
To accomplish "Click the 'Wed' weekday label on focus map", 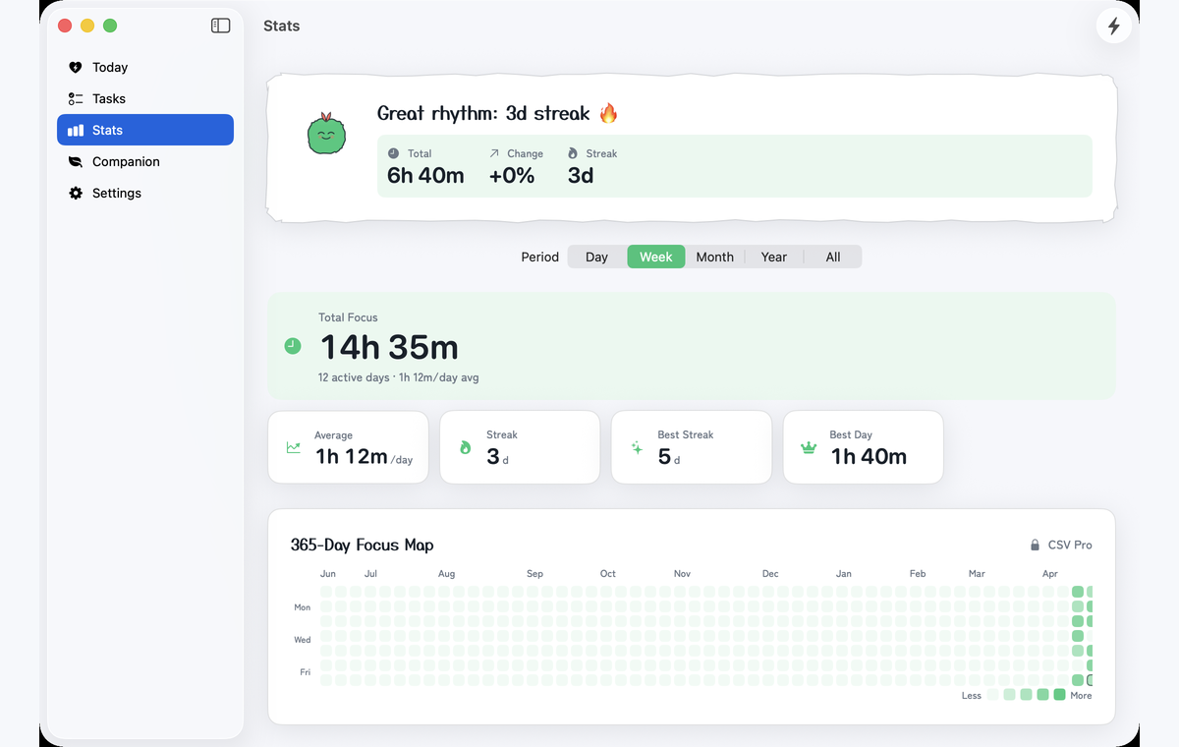I will point(302,640).
